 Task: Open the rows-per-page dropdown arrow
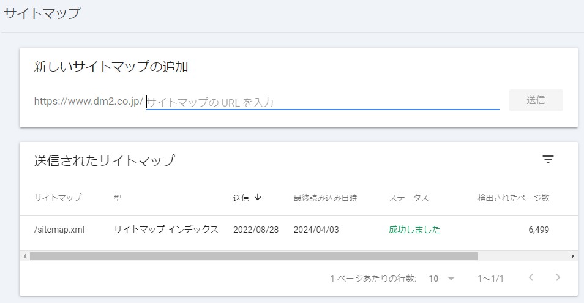(x=451, y=279)
